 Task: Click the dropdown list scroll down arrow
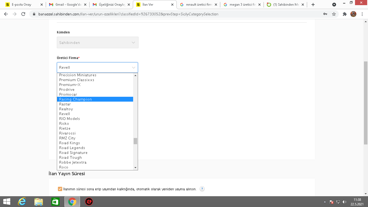pos(136,168)
